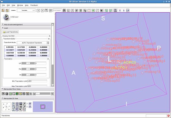This screenshot has height=118, width=171.
Task: Collapse the Manipulate Slice Views panel
Action: (x=28, y=89)
